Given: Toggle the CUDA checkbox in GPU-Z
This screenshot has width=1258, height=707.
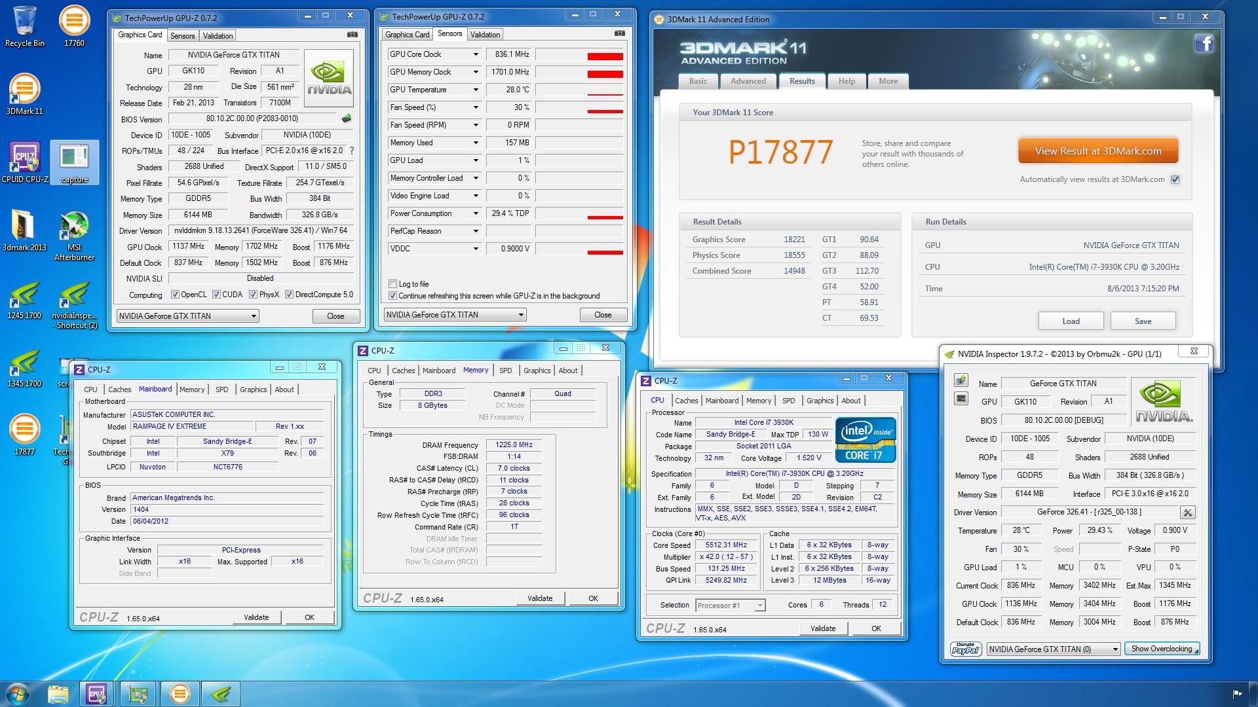Looking at the screenshot, I should pos(216,295).
